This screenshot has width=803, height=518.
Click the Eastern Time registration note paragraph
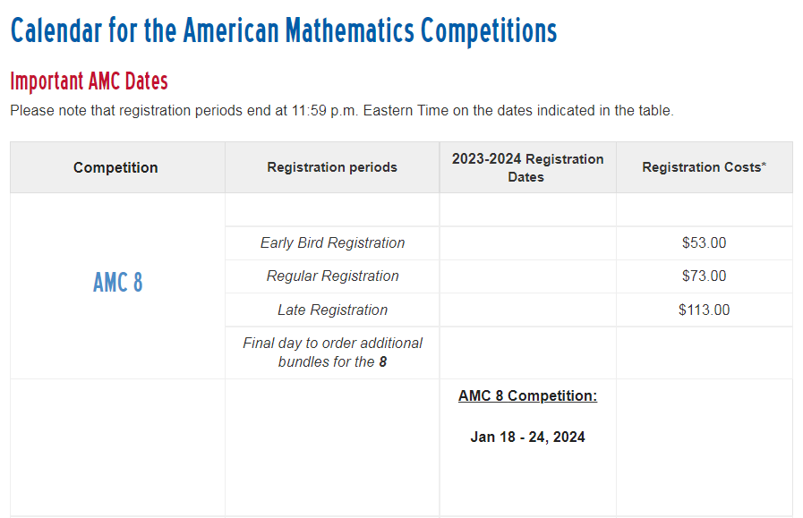point(342,111)
